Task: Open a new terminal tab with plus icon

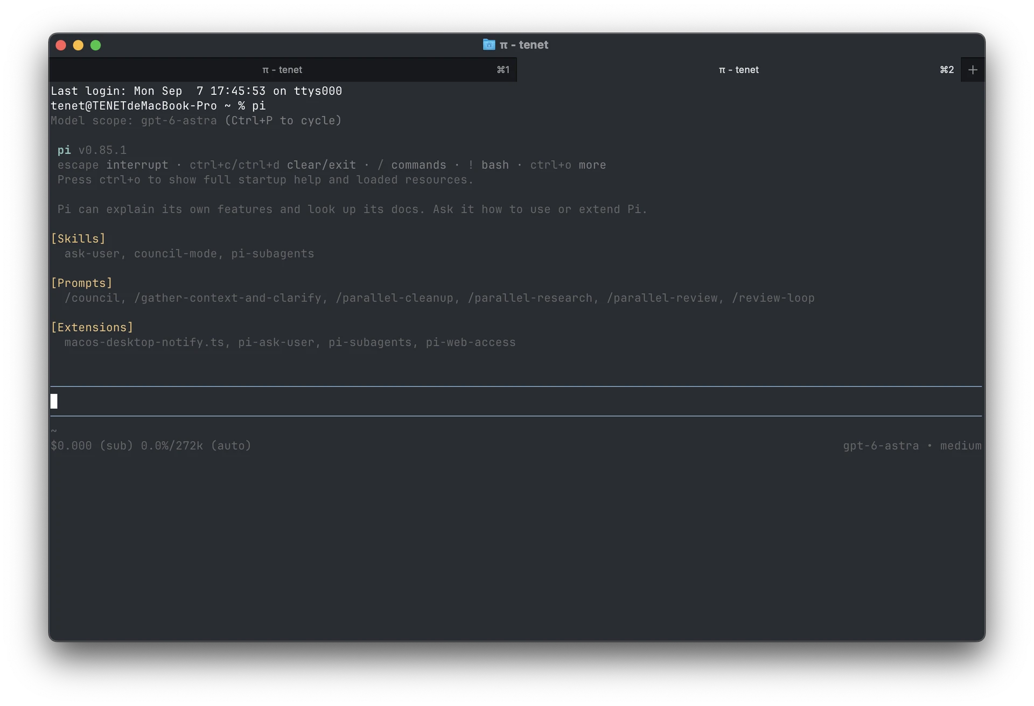Action: point(973,70)
